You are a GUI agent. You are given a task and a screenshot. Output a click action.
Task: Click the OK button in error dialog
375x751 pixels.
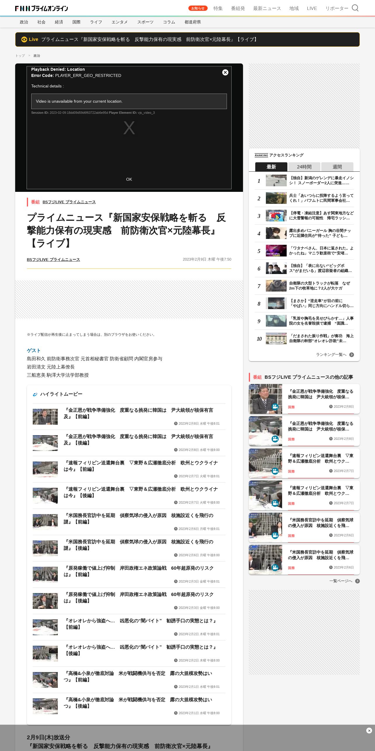pos(129,179)
